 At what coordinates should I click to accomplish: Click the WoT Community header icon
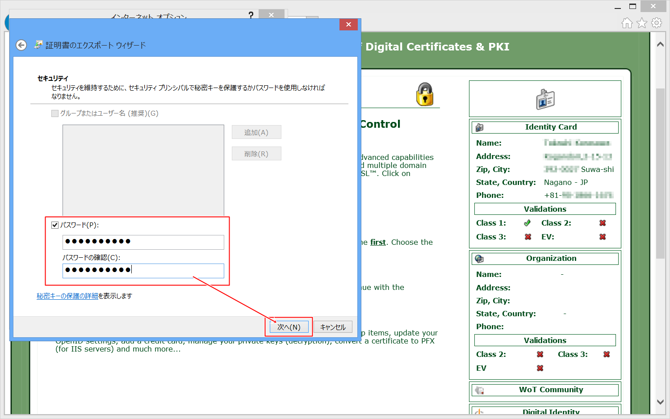pos(480,390)
